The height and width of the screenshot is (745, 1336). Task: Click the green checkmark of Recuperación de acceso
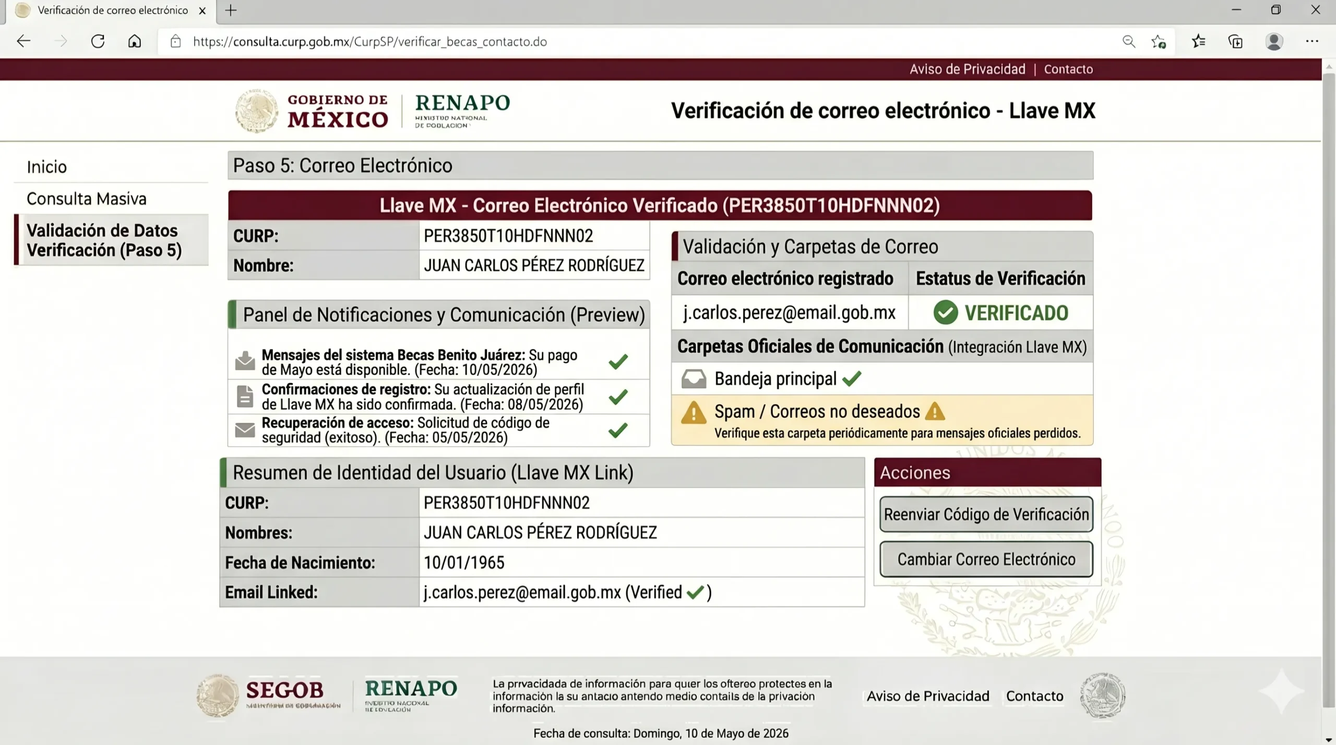point(618,430)
